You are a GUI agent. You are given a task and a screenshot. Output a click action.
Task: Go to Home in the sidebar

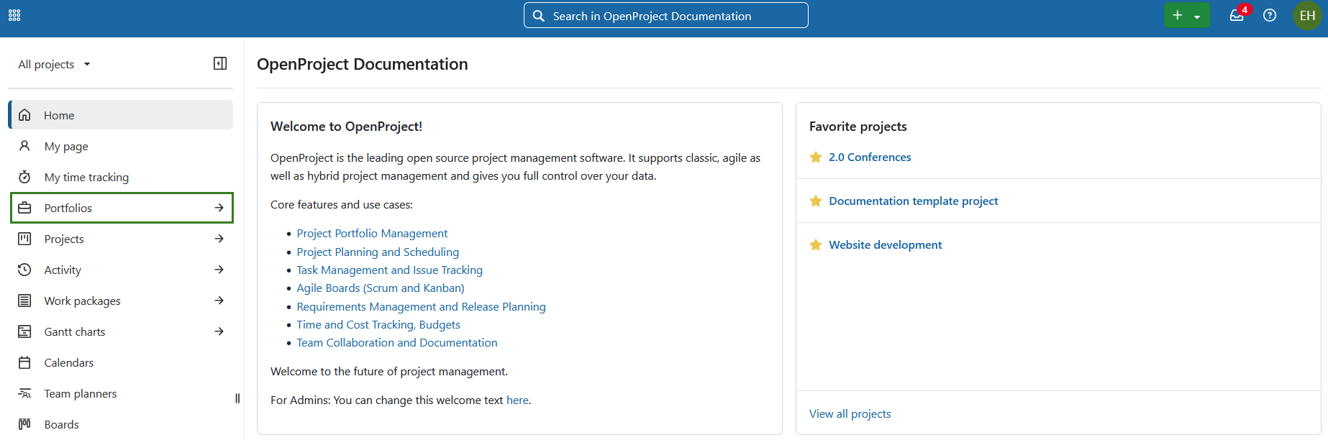[121, 115]
